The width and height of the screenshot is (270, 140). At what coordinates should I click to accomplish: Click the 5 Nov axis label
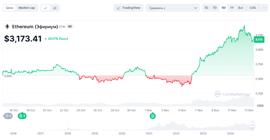point(182,110)
